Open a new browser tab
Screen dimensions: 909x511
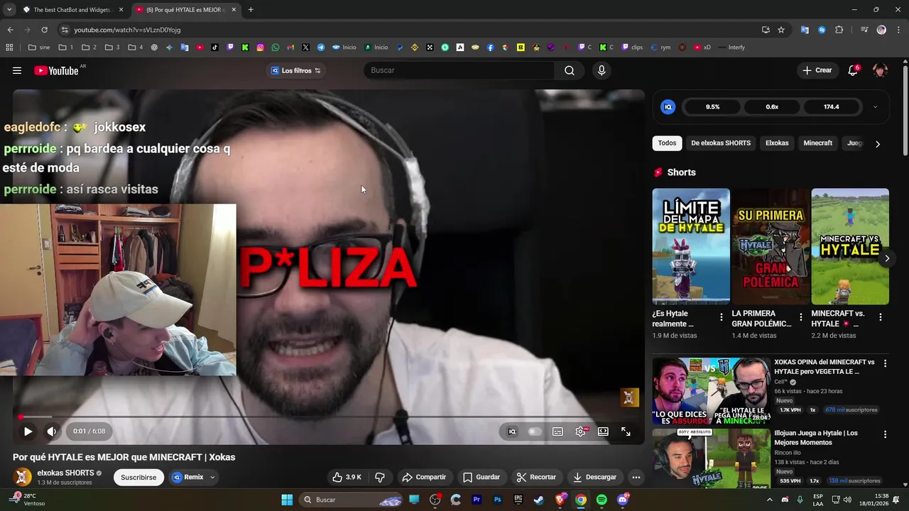click(x=251, y=10)
